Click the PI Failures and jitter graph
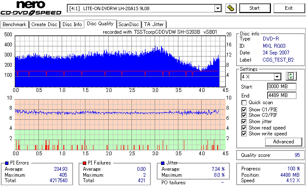Screen dimensions: 306x186 [x=120, y=125]
